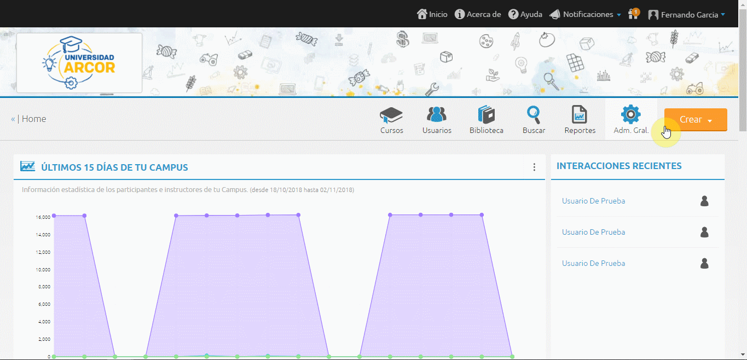The height and width of the screenshot is (360, 747).
Task: Click the Reportes label in toolbar
Action: coord(580,130)
